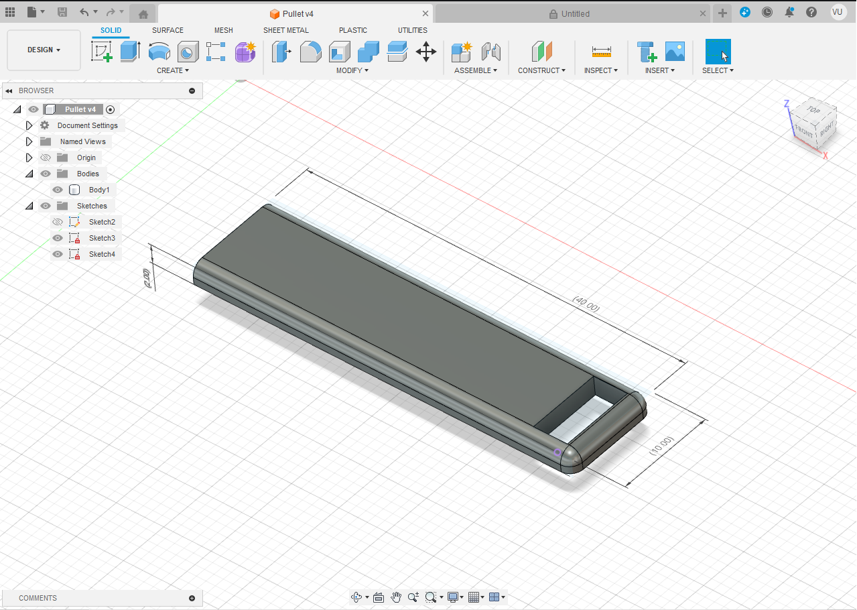857x610 pixels.
Task: Collapse the Sketches folder
Action: click(x=29, y=206)
